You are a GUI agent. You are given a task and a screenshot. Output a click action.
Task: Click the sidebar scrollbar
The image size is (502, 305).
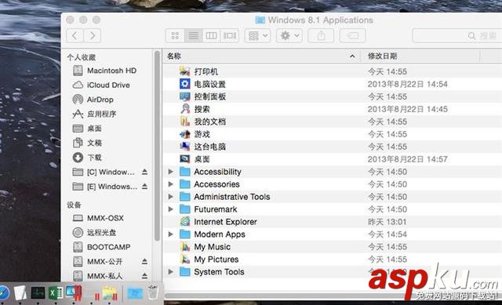click(x=157, y=146)
